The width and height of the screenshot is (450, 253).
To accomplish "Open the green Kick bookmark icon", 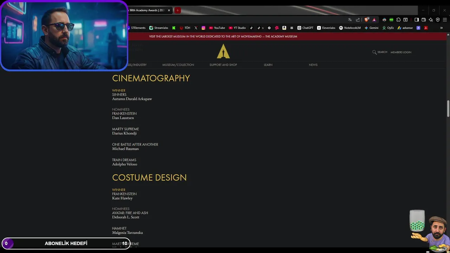I will (174, 28).
